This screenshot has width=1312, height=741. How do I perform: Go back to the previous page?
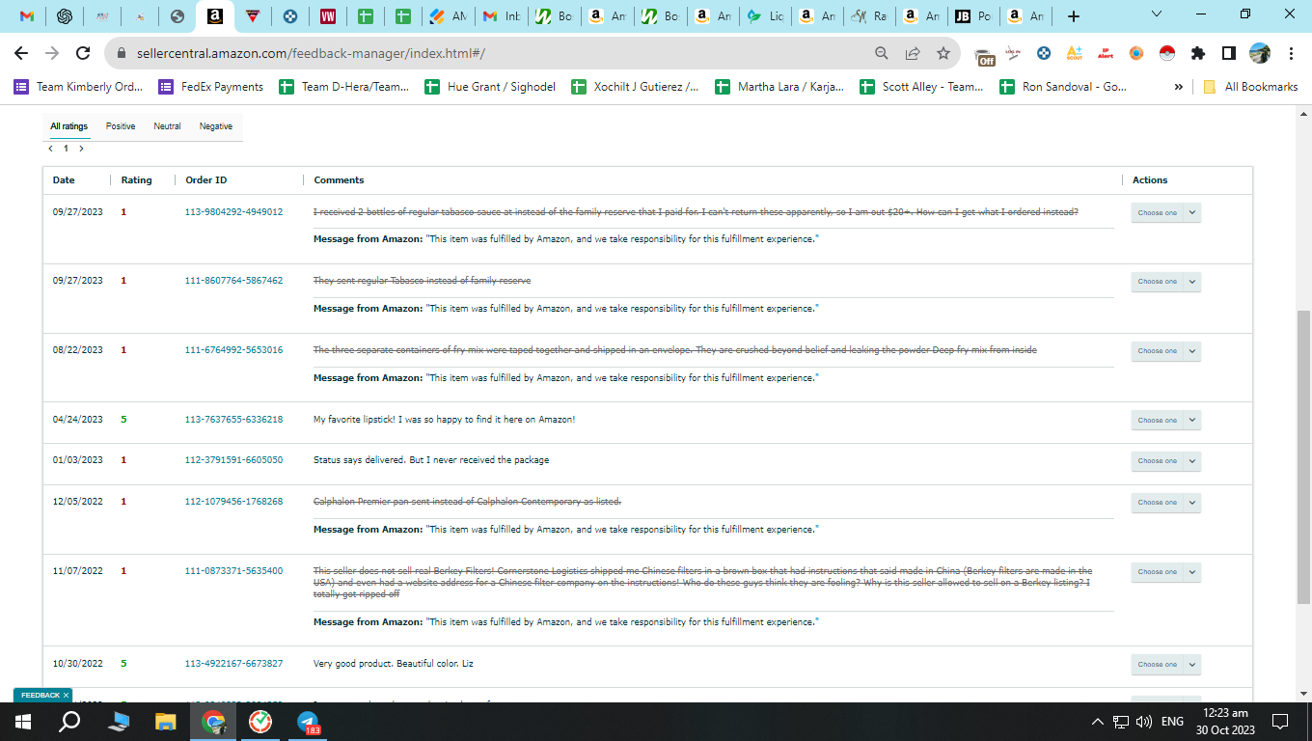point(21,53)
